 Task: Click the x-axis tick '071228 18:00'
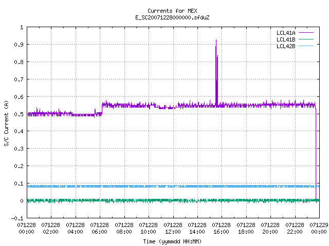coord(246,228)
